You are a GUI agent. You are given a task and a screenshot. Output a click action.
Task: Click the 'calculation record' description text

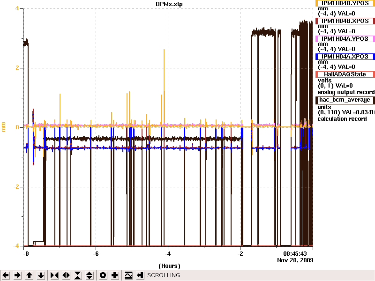(x=342, y=119)
